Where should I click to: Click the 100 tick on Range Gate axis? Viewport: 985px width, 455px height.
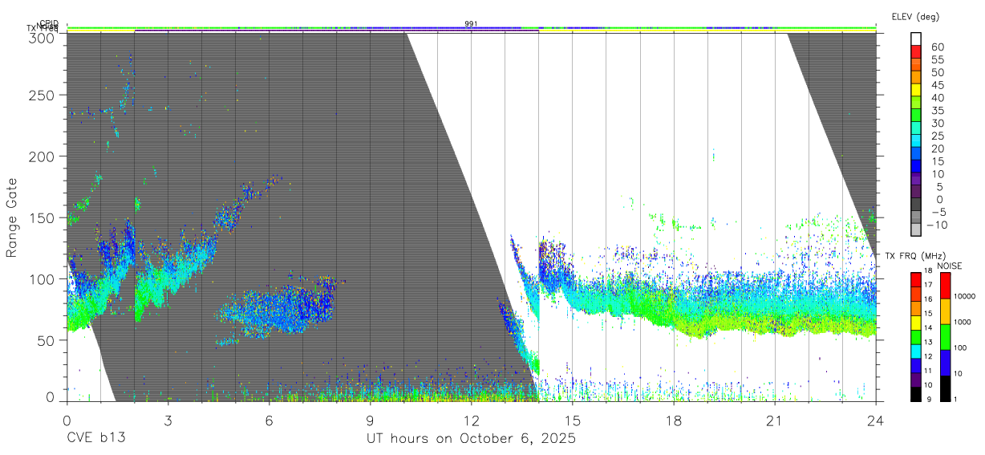pos(43,278)
